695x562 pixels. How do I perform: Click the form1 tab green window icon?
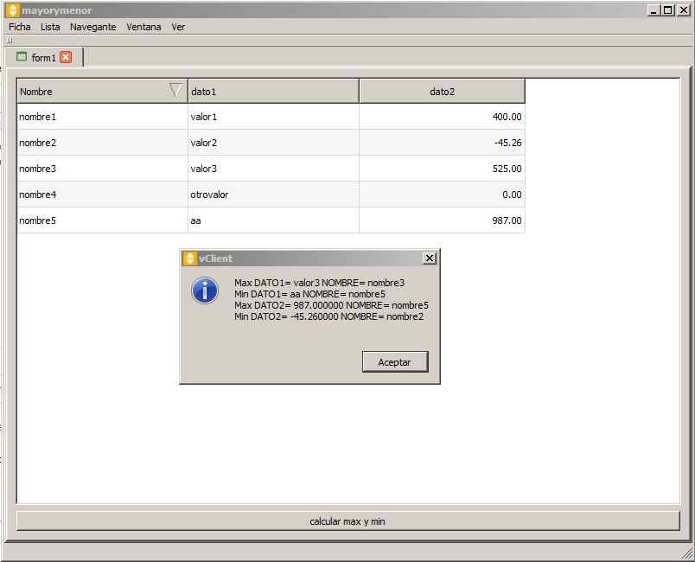click(x=22, y=57)
